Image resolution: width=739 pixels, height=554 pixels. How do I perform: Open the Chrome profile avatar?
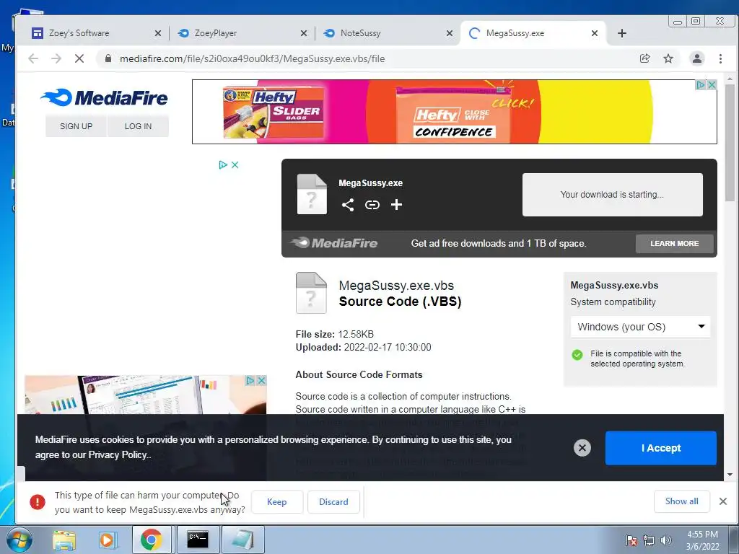[x=696, y=58]
